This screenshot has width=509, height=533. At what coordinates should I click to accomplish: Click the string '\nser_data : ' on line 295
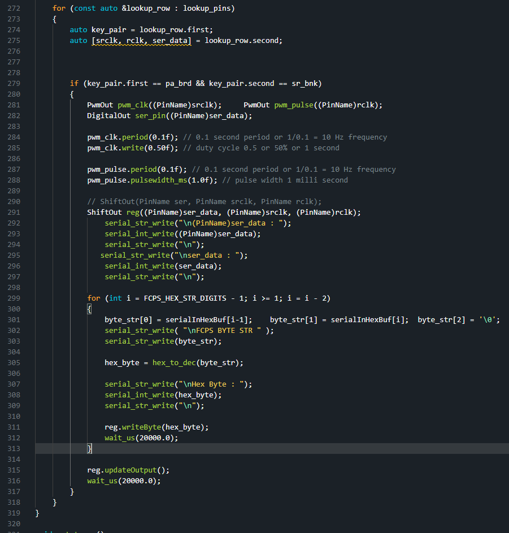click(x=207, y=255)
